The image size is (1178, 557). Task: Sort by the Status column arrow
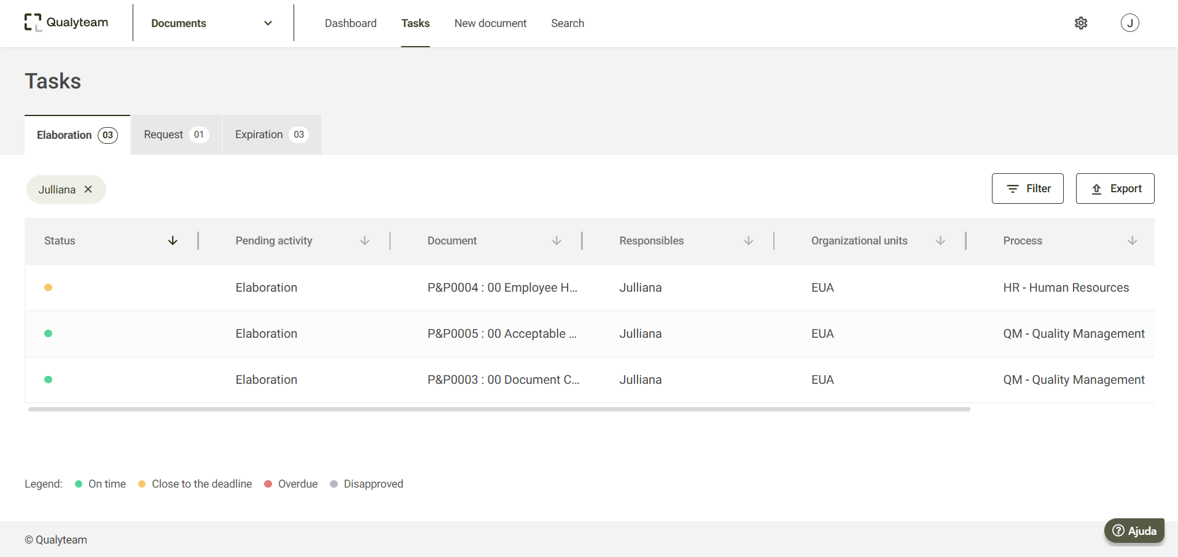pyautogui.click(x=173, y=241)
